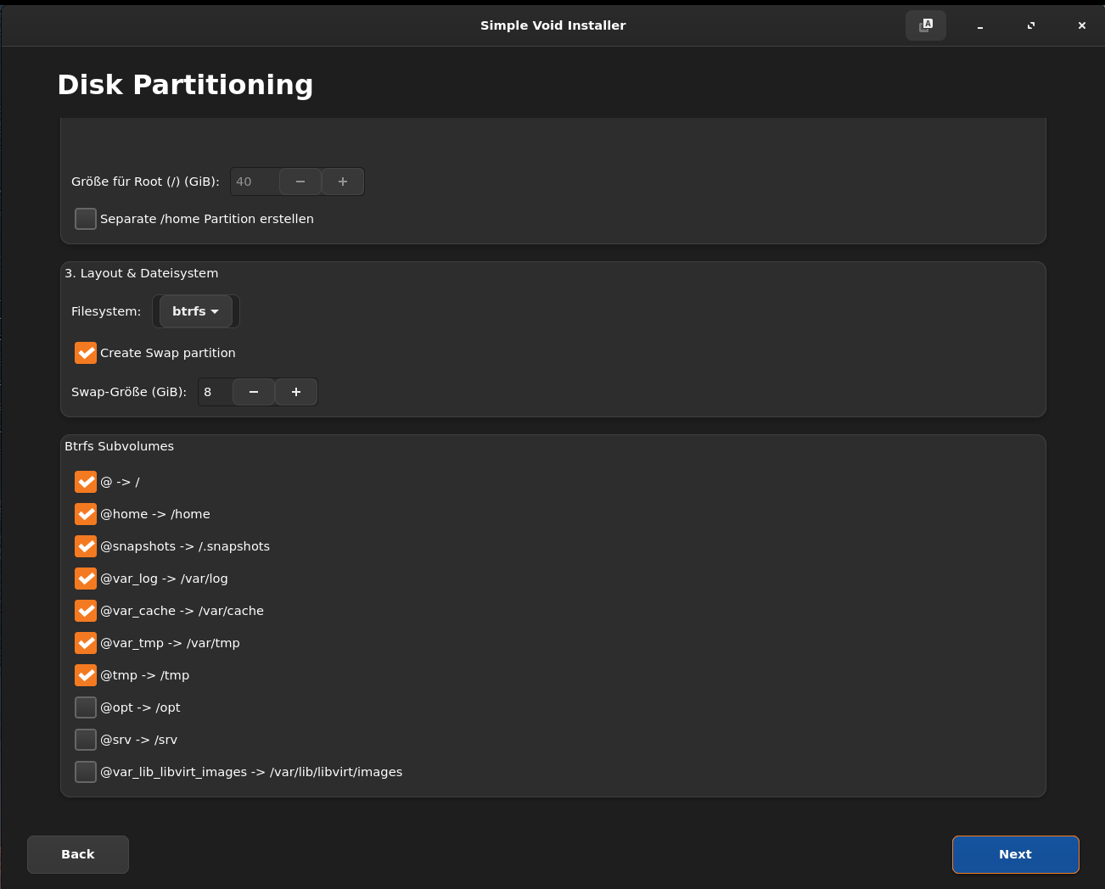Go Back to previous step
The height and width of the screenshot is (889, 1105).
(x=78, y=854)
